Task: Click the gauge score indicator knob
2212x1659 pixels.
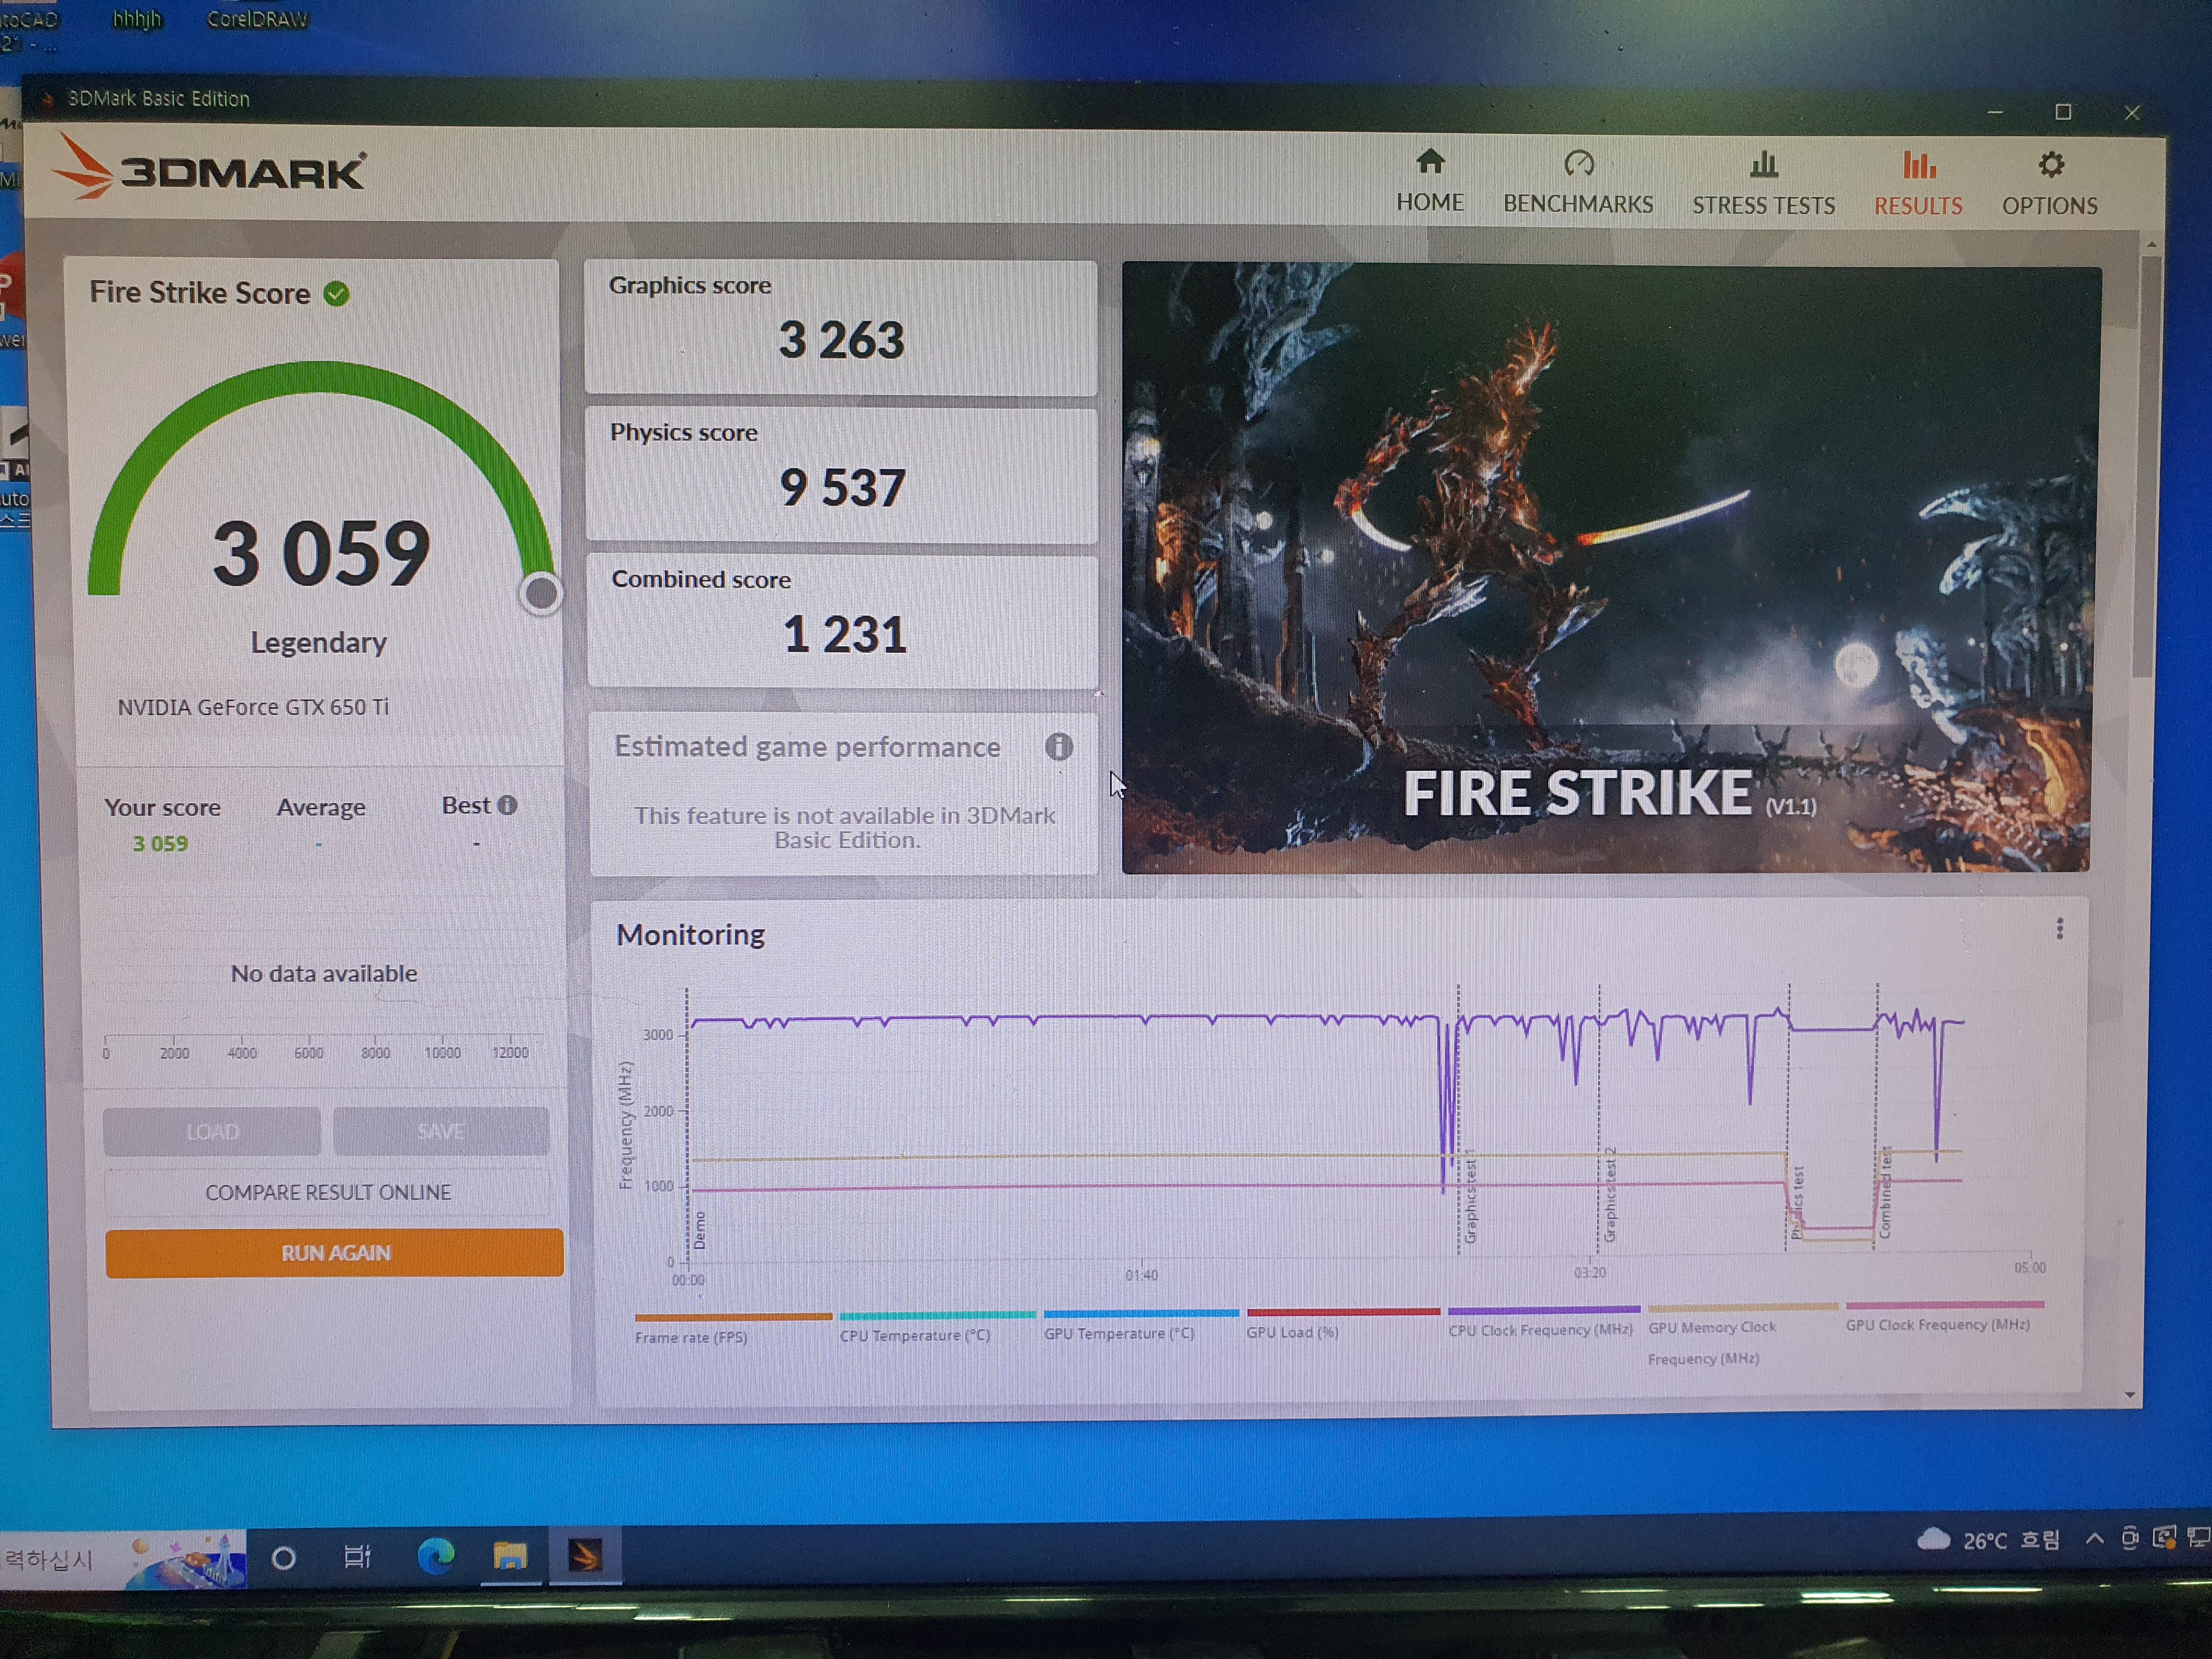Action: tap(541, 594)
